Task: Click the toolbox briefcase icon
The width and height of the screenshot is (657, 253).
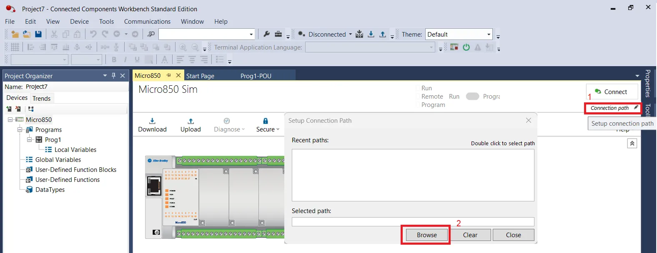Action: click(x=278, y=34)
